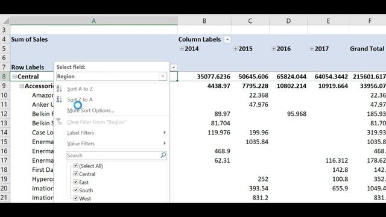Choose Sort Z to A

[x=80, y=99]
